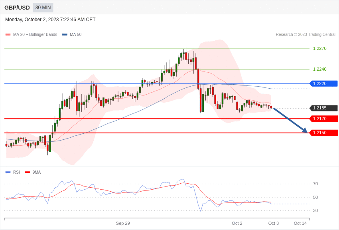Screen dimensions: 339x230
Task: Click the MA 50 legend swatch
Action: [65, 35]
